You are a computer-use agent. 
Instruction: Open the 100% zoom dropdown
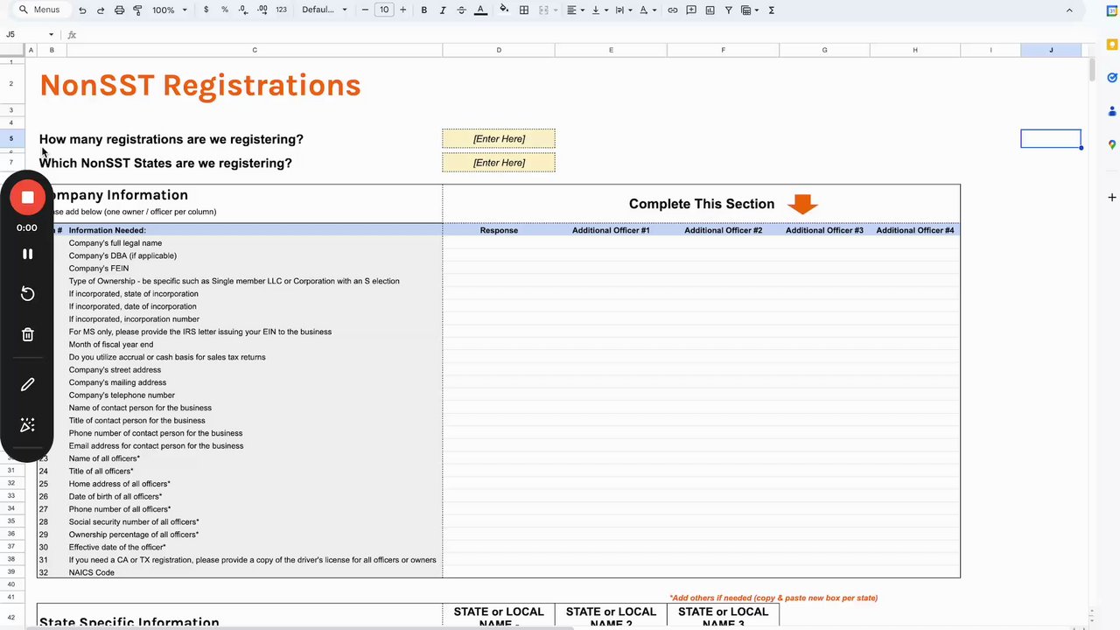(x=170, y=10)
